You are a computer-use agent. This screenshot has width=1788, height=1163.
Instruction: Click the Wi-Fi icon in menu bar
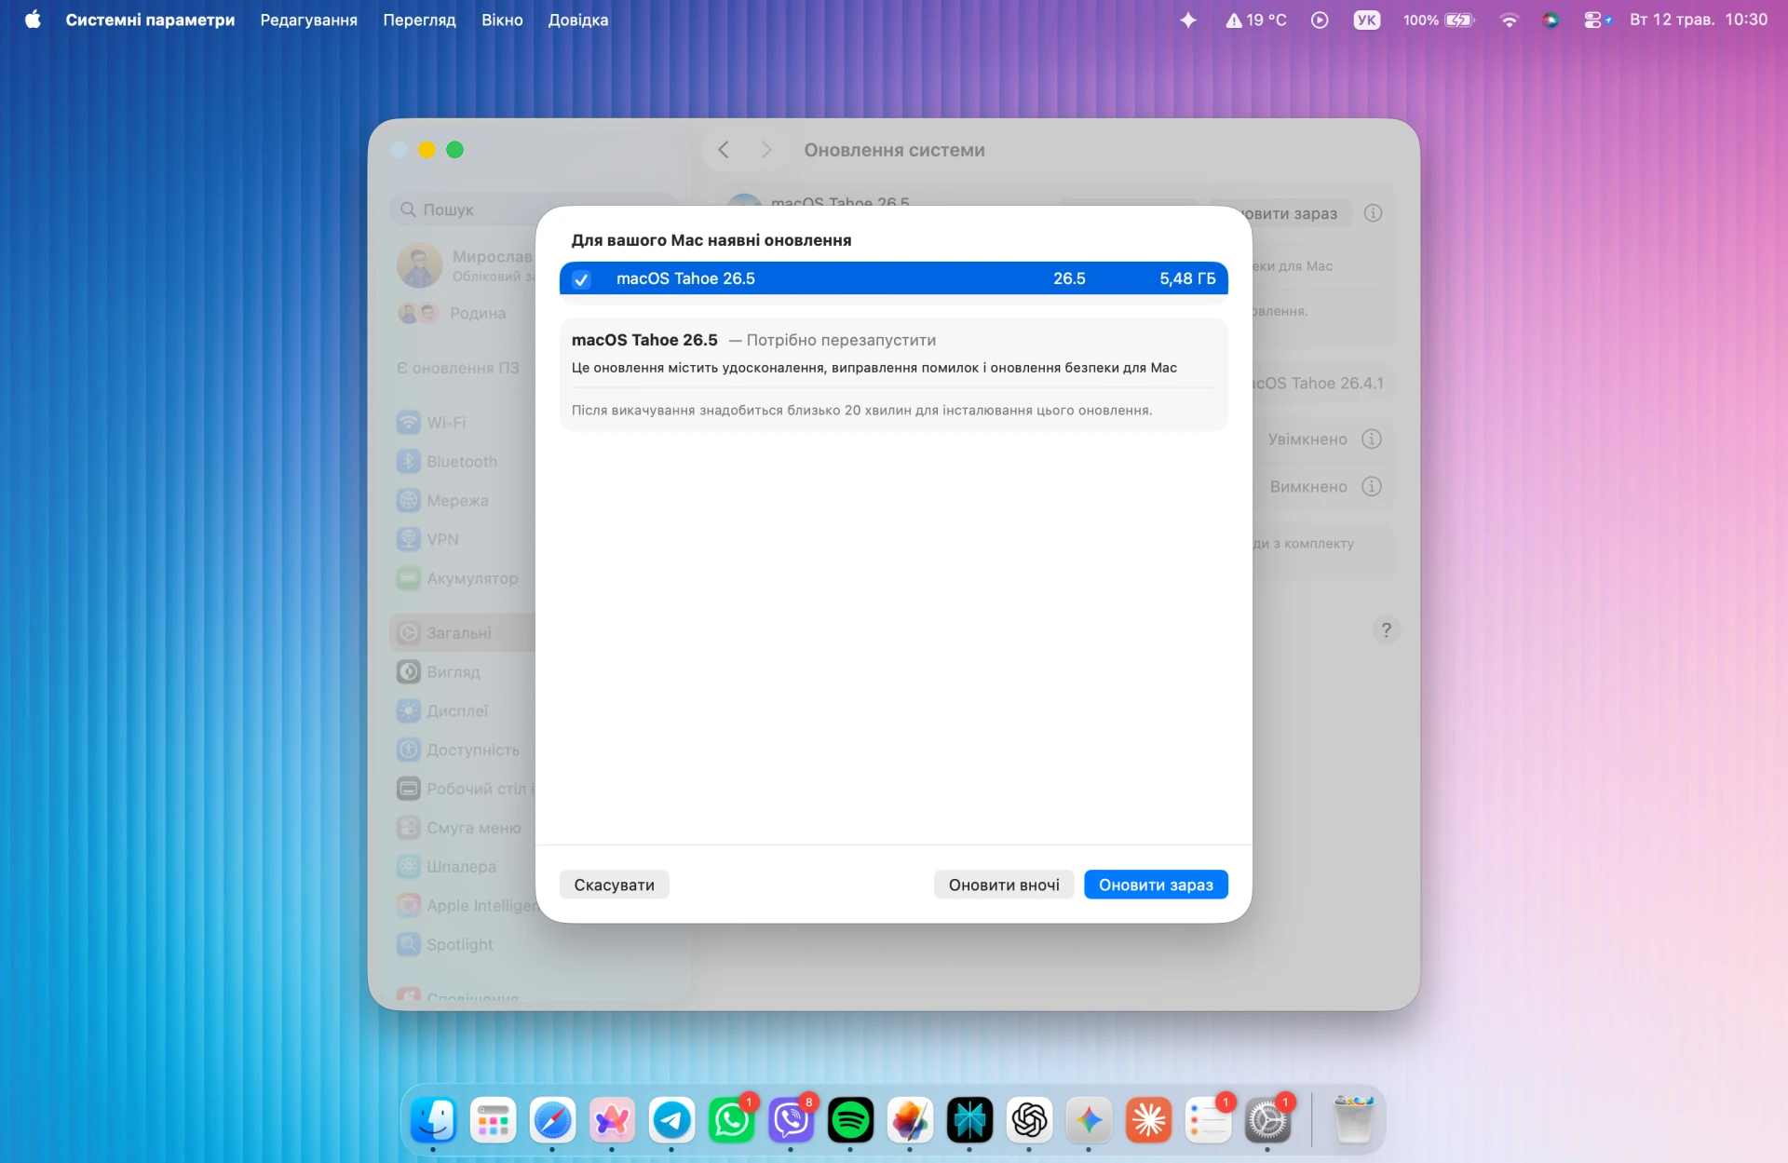(x=1509, y=20)
